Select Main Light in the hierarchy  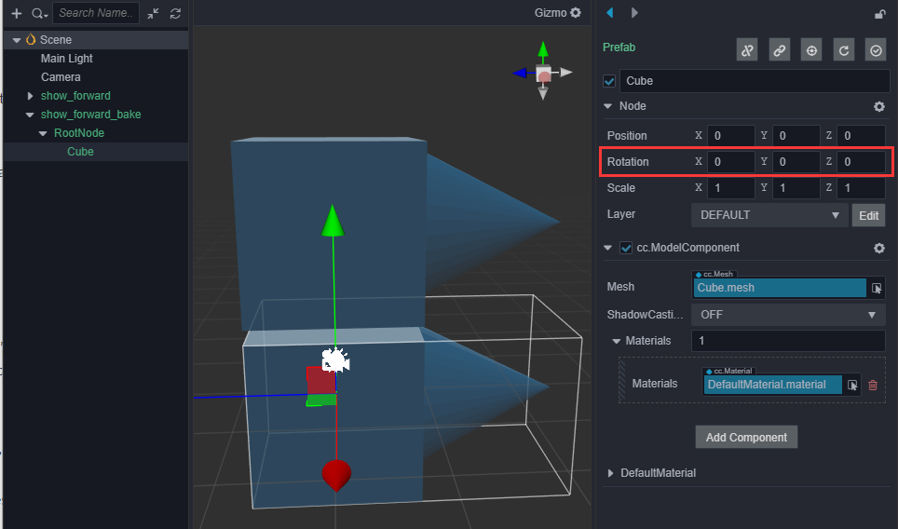(66, 59)
